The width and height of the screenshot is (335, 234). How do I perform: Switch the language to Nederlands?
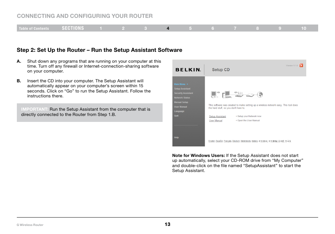[x=246, y=141]
